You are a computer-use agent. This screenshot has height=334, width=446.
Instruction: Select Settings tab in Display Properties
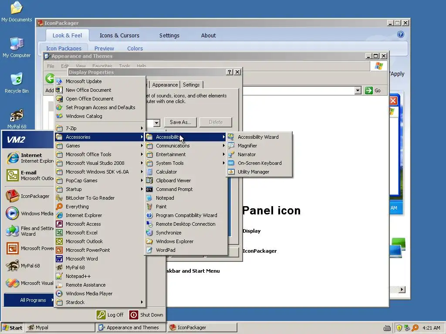pos(191,85)
